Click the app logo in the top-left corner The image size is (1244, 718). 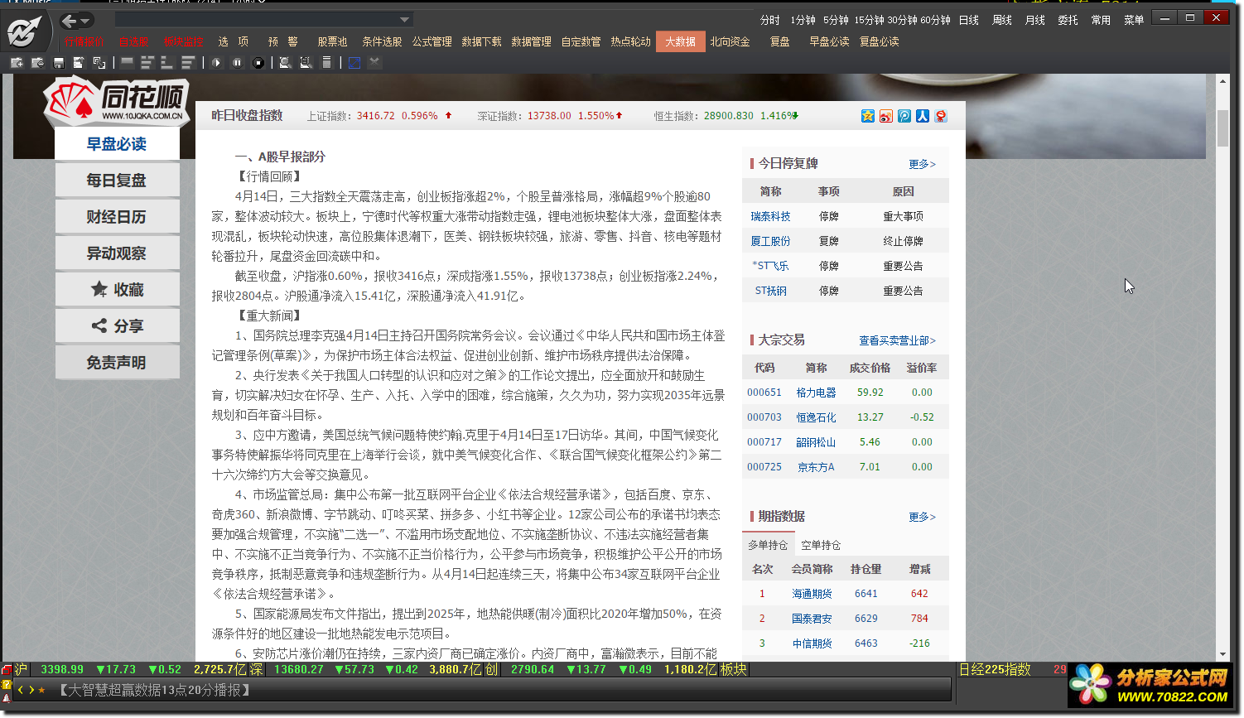pos(25,31)
